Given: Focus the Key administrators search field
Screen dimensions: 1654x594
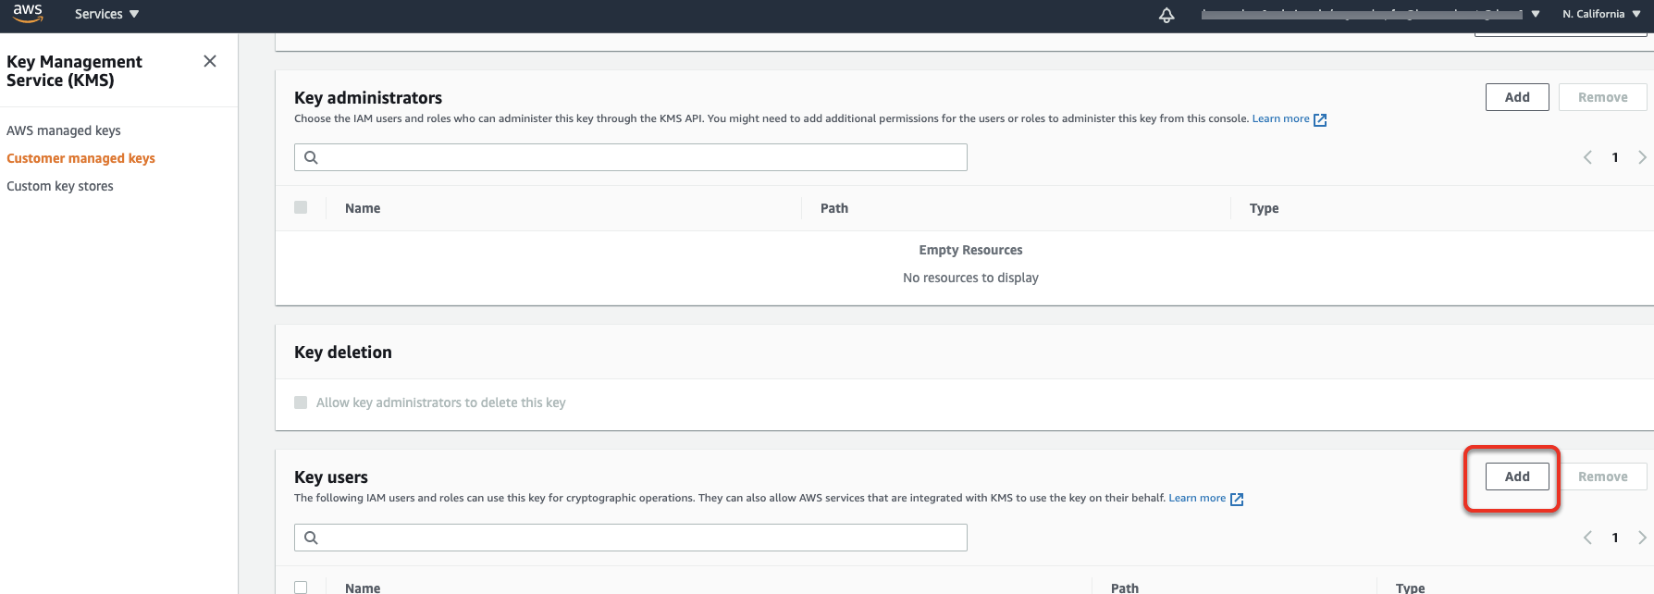Looking at the screenshot, I should coord(638,157).
